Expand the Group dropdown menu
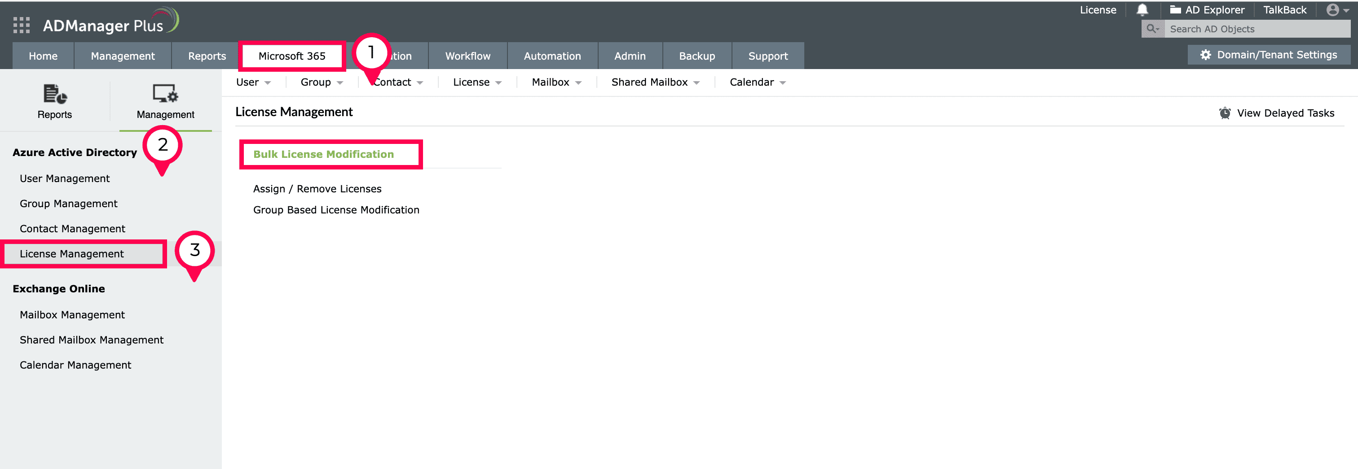Image resolution: width=1358 pixels, height=469 pixels. tap(322, 82)
